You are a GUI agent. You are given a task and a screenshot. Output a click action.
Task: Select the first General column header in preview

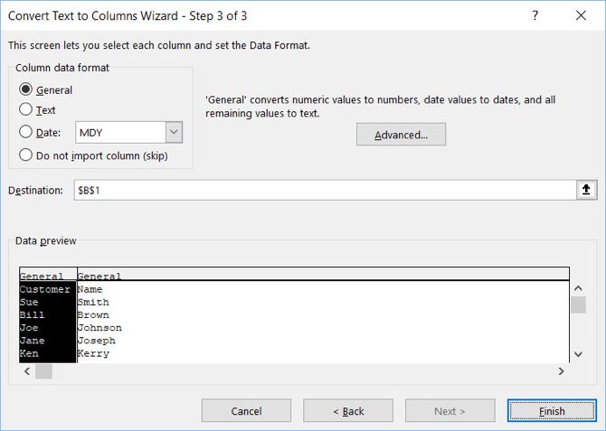pos(42,276)
